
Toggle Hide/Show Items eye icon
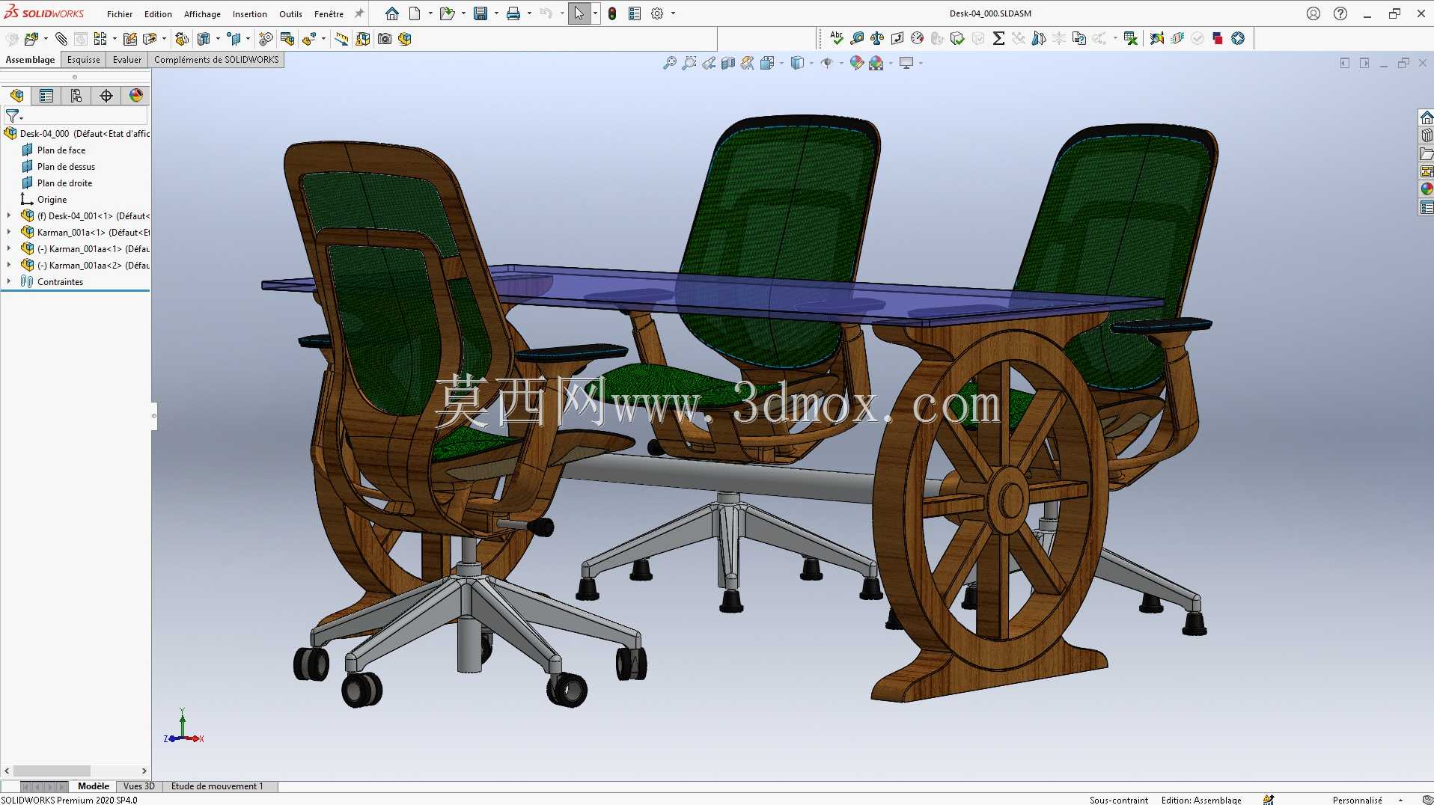pyautogui.click(x=827, y=64)
